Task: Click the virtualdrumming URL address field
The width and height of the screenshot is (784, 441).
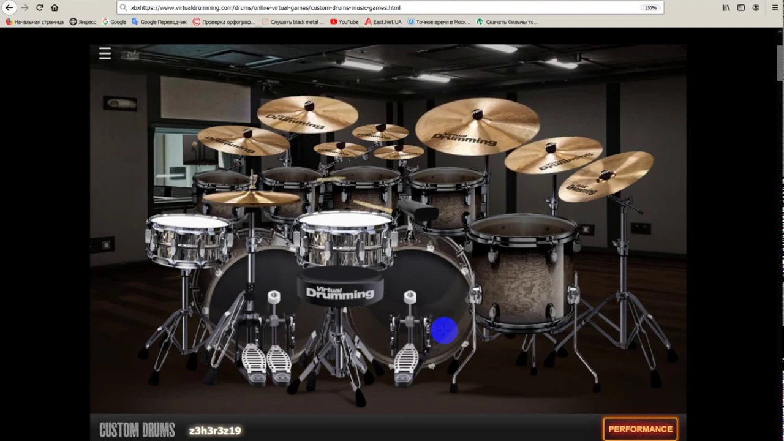Action: tap(390, 7)
